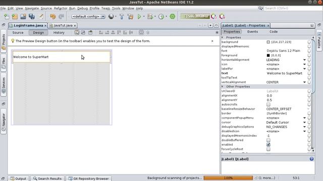Image resolution: width=323 pixels, height=181 pixels.
Task: Run the project with green play icon
Action: (139, 17)
